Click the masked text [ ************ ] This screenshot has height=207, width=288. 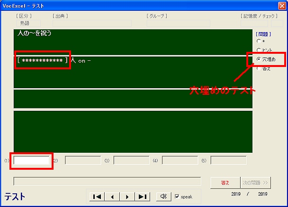tap(43, 60)
